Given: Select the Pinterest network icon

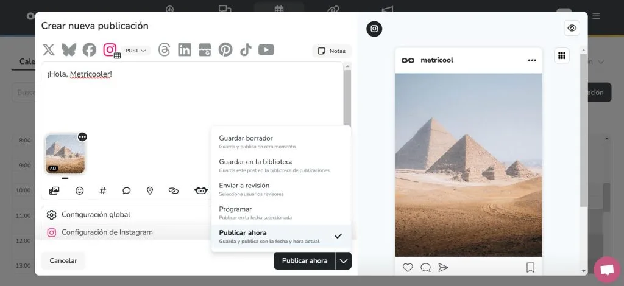Looking at the screenshot, I should (x=225, y=50).
